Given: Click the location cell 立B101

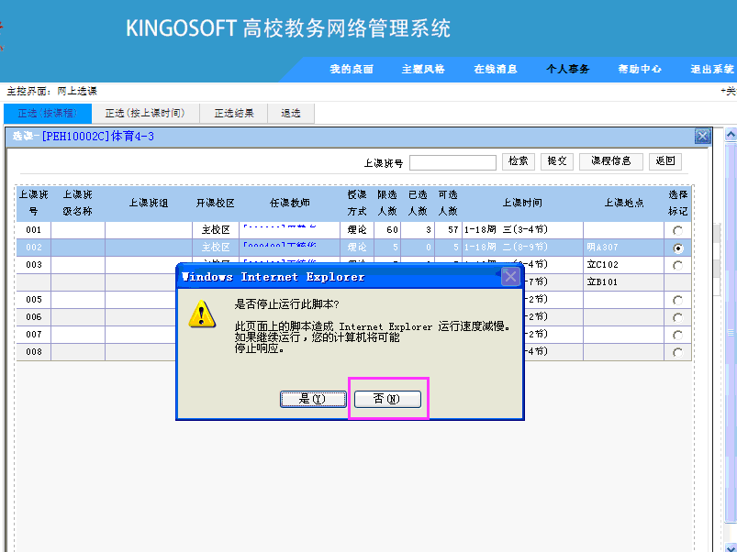Looking at the screenshot, I should 623,282.
